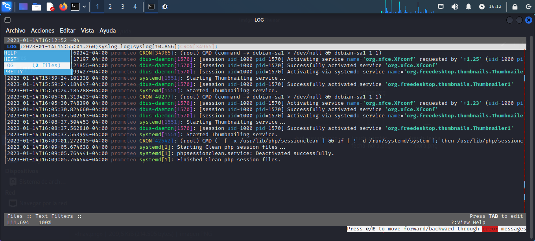Screen dimensions: 535x241
Task: Open the file manager launcher
Action: coord(37,7)
